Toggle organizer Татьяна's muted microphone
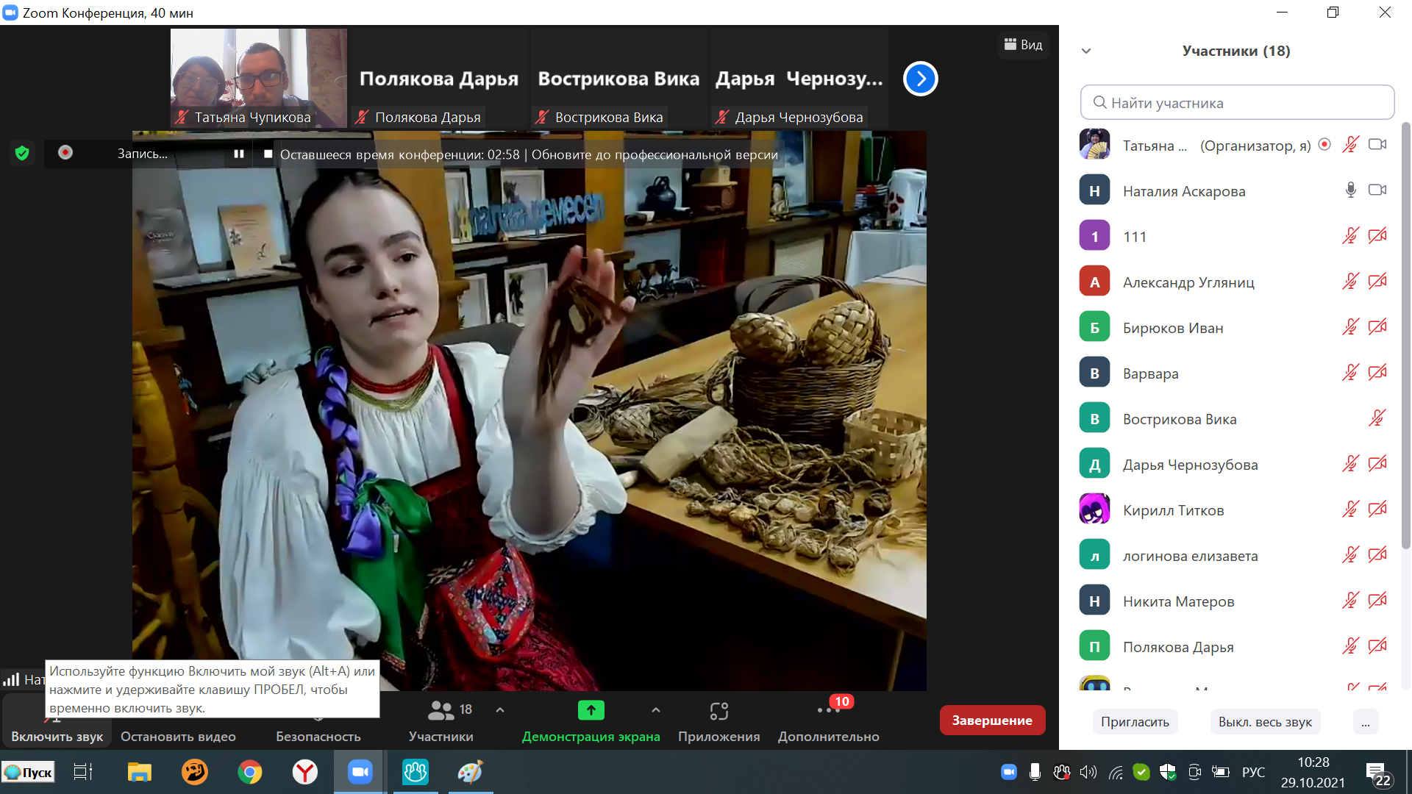1412x794 pixels. (x=1350, y=145)
